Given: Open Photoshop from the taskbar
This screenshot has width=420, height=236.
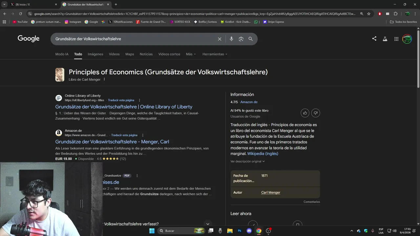Looking at the screenshot, I should [x=240, y=231].
